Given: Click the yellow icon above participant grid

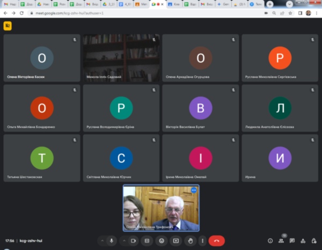Looking at the screenshot, I should click(x=8, y=26).
